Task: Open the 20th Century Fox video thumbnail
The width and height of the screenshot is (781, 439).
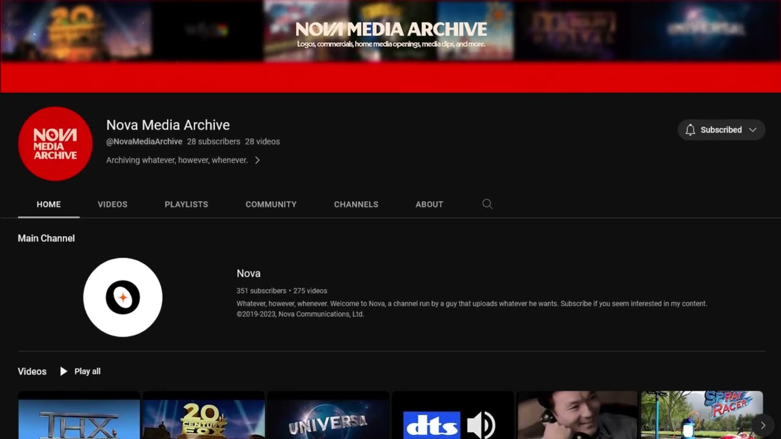Action: (x=204, y=415)
